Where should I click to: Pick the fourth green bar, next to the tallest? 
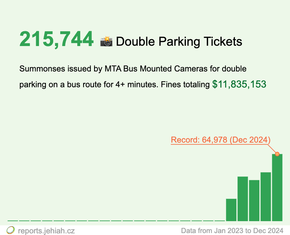tap(266, 196)
